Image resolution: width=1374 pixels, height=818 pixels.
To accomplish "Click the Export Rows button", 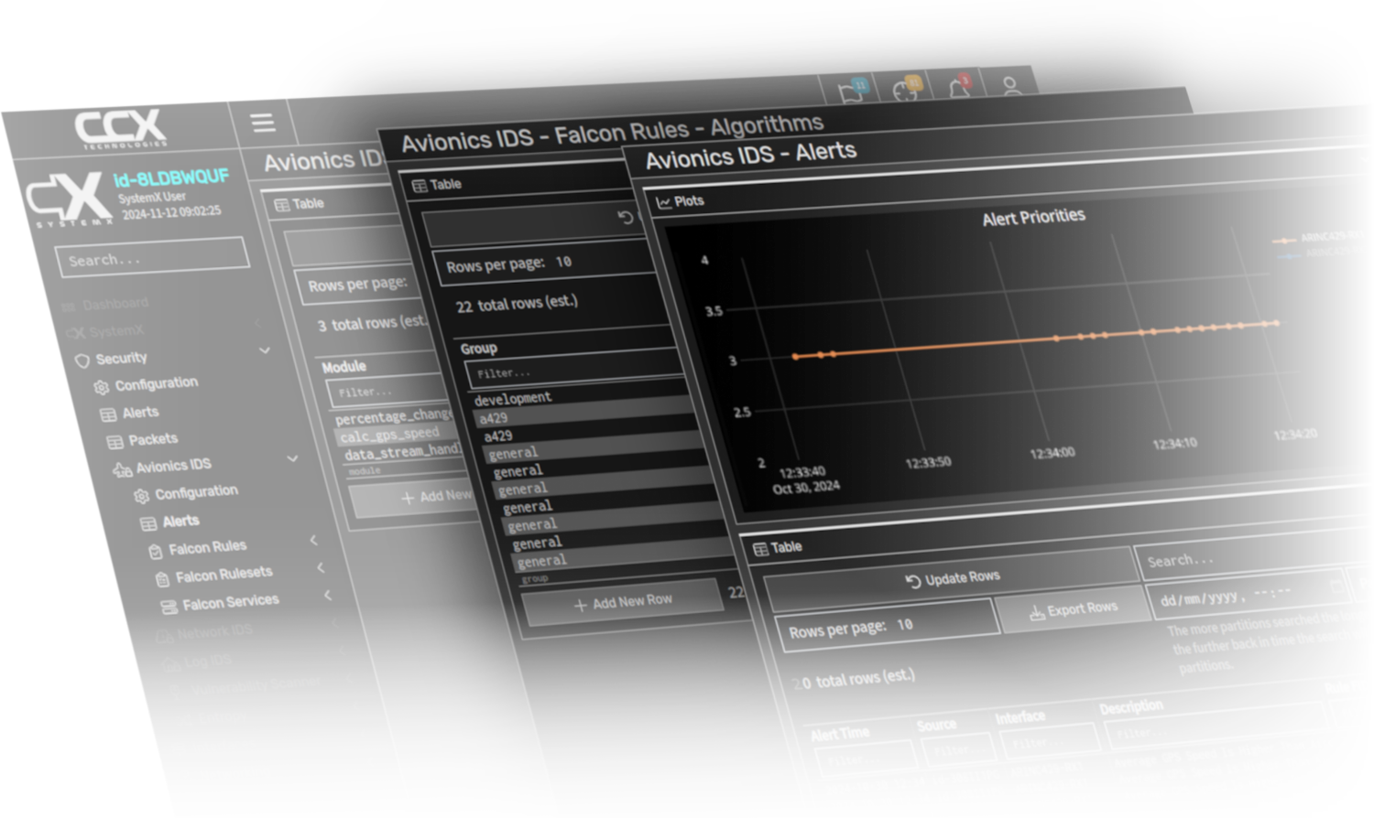I will (x=1073, y=609).
